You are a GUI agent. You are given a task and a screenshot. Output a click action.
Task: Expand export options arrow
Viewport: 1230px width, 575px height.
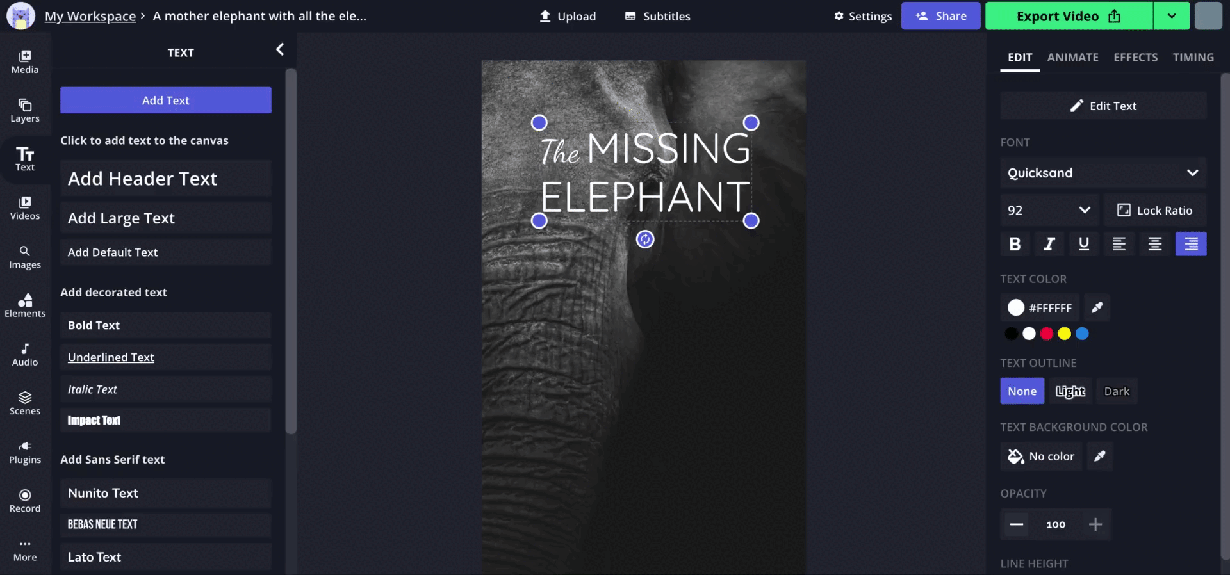click(x=1171, y=16)
